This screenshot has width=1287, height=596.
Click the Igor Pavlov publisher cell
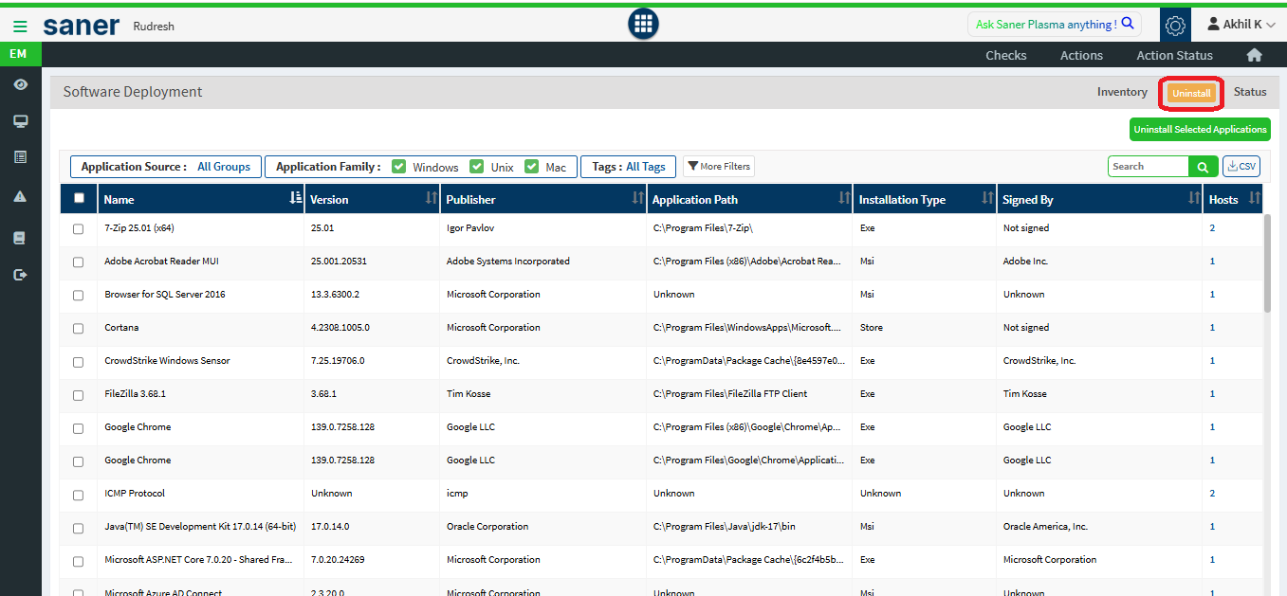click(470, 228)
